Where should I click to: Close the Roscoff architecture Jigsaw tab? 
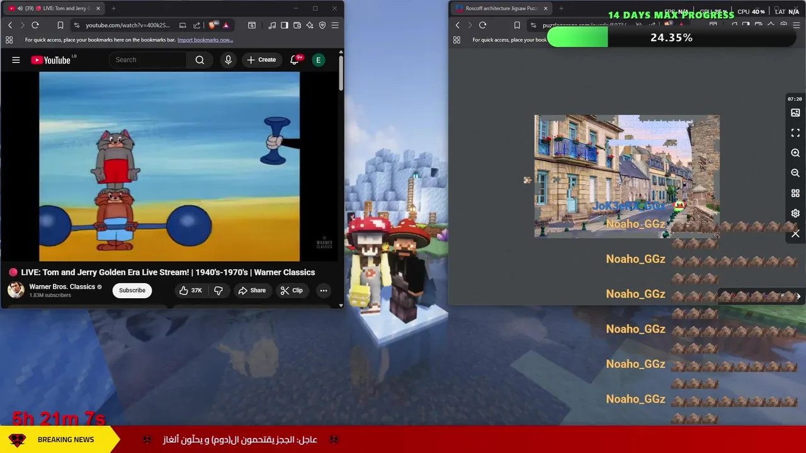click(x=545, y=8)
